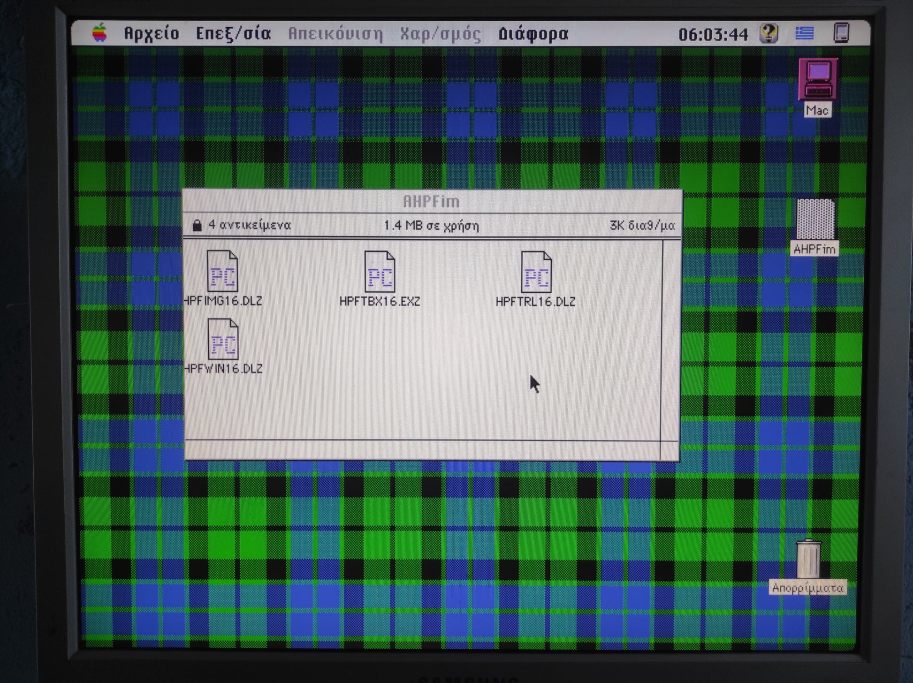Click the Απορρίμματα trash can icon
913x683 pixels.
[x=808, y=559]
